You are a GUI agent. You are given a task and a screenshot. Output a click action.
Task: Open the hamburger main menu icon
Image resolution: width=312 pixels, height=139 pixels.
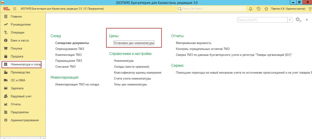pos(15,9)
